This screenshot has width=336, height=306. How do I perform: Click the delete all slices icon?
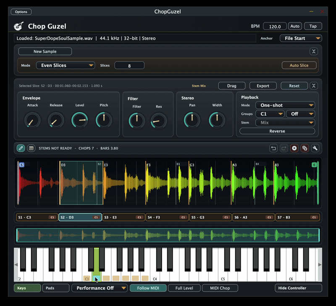(x=304, y=148)
